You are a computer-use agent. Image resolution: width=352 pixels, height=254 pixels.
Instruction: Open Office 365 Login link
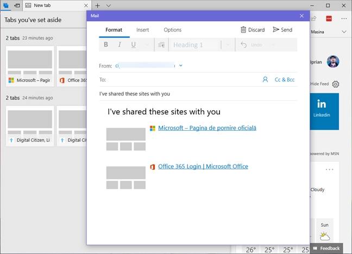203,167
